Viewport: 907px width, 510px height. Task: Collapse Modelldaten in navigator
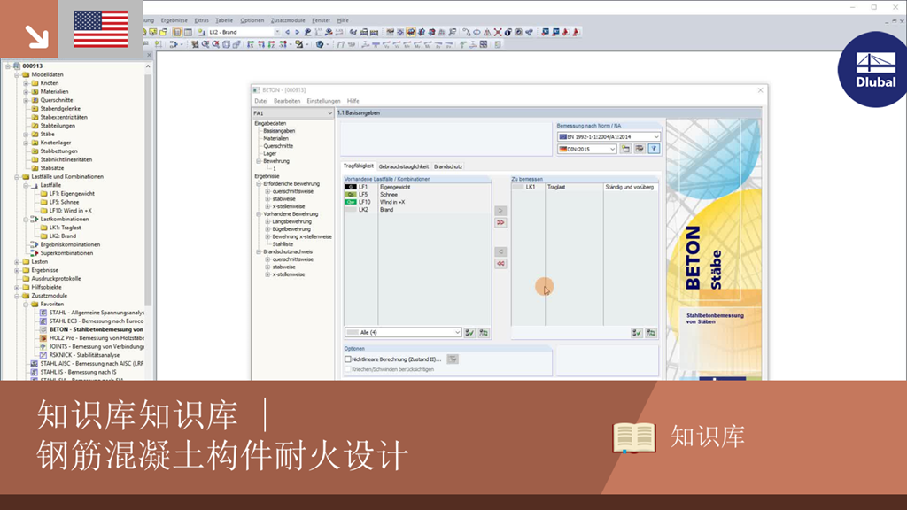[x=17, y=74]
